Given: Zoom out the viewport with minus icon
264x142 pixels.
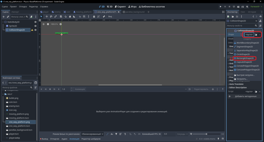Looking at the screenshot, I should coord(48,24).
